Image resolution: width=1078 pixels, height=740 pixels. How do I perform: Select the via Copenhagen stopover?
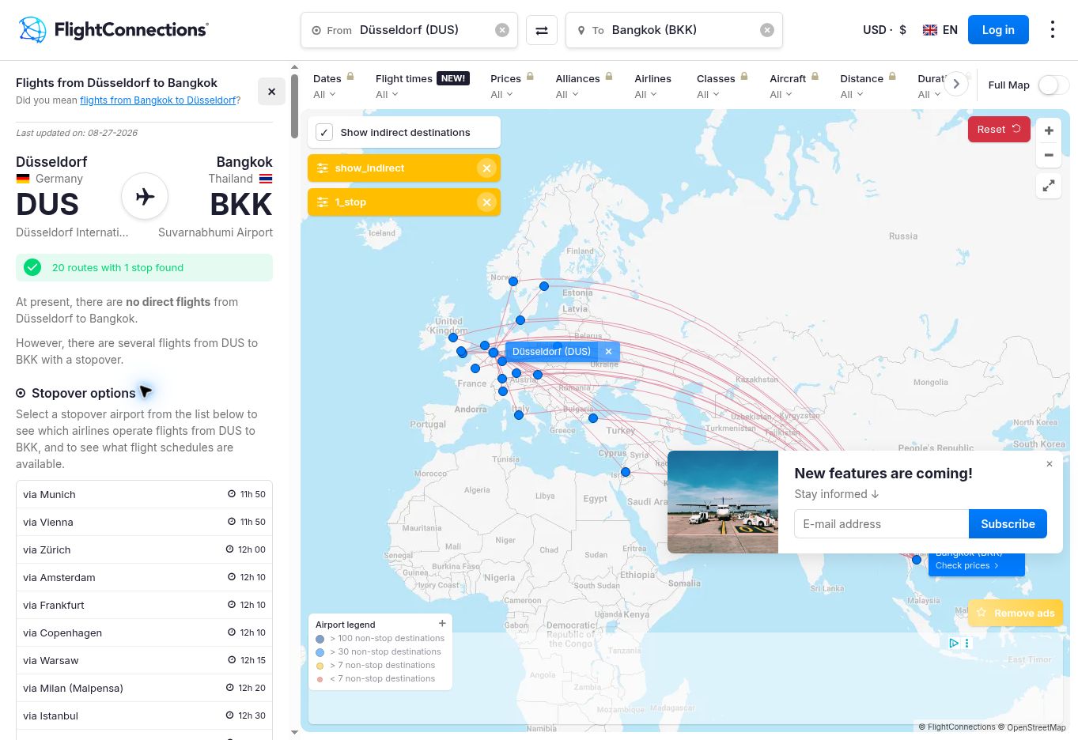[x=144, y=632]
